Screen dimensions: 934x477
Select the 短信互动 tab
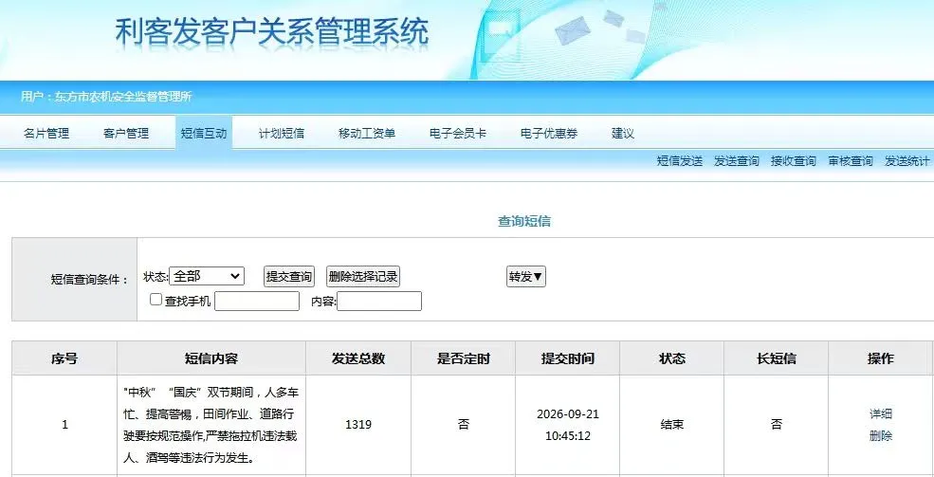[204, 134]
